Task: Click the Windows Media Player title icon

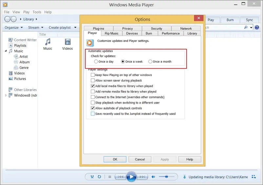Action: tap(5, 5)
